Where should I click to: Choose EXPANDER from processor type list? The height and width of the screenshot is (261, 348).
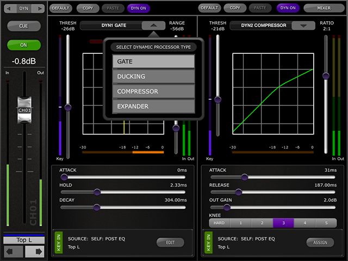point(153,107)
